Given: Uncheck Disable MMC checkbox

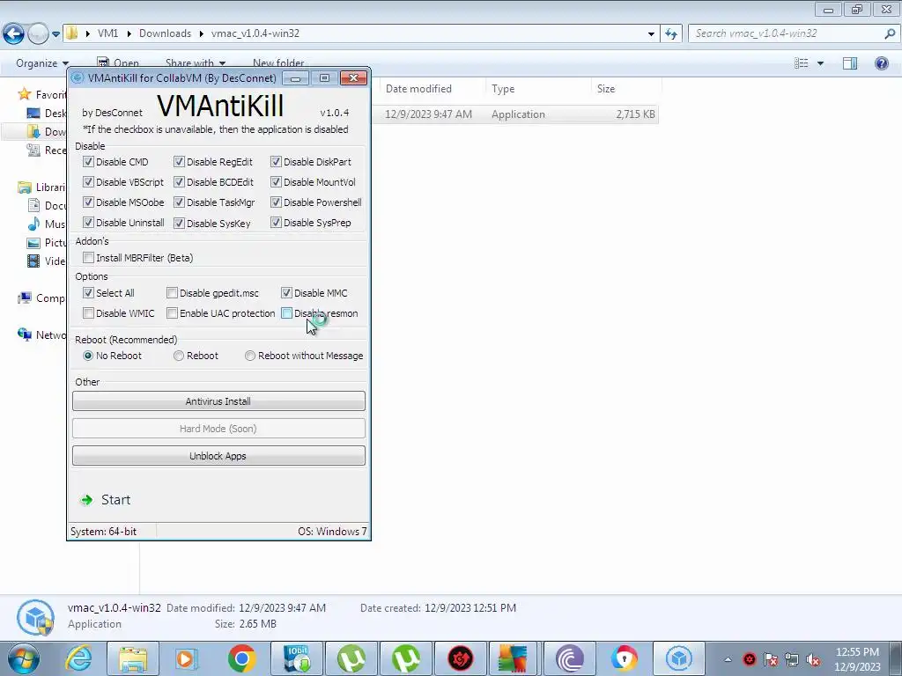Looking at the screenshot, I should click(286, 292).
